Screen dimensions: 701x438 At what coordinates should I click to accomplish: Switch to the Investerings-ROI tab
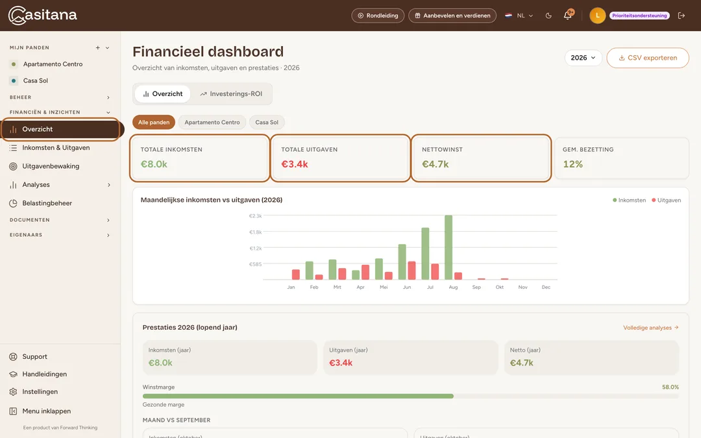(x=230, y=94)
